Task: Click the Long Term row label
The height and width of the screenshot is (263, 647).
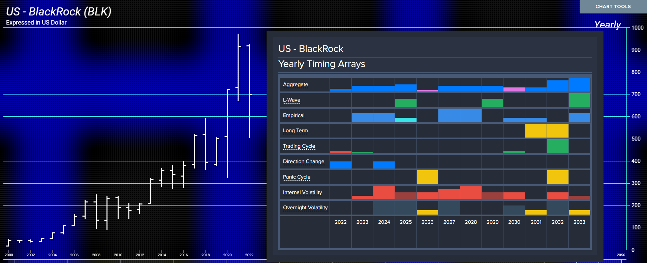Action: 295,130
